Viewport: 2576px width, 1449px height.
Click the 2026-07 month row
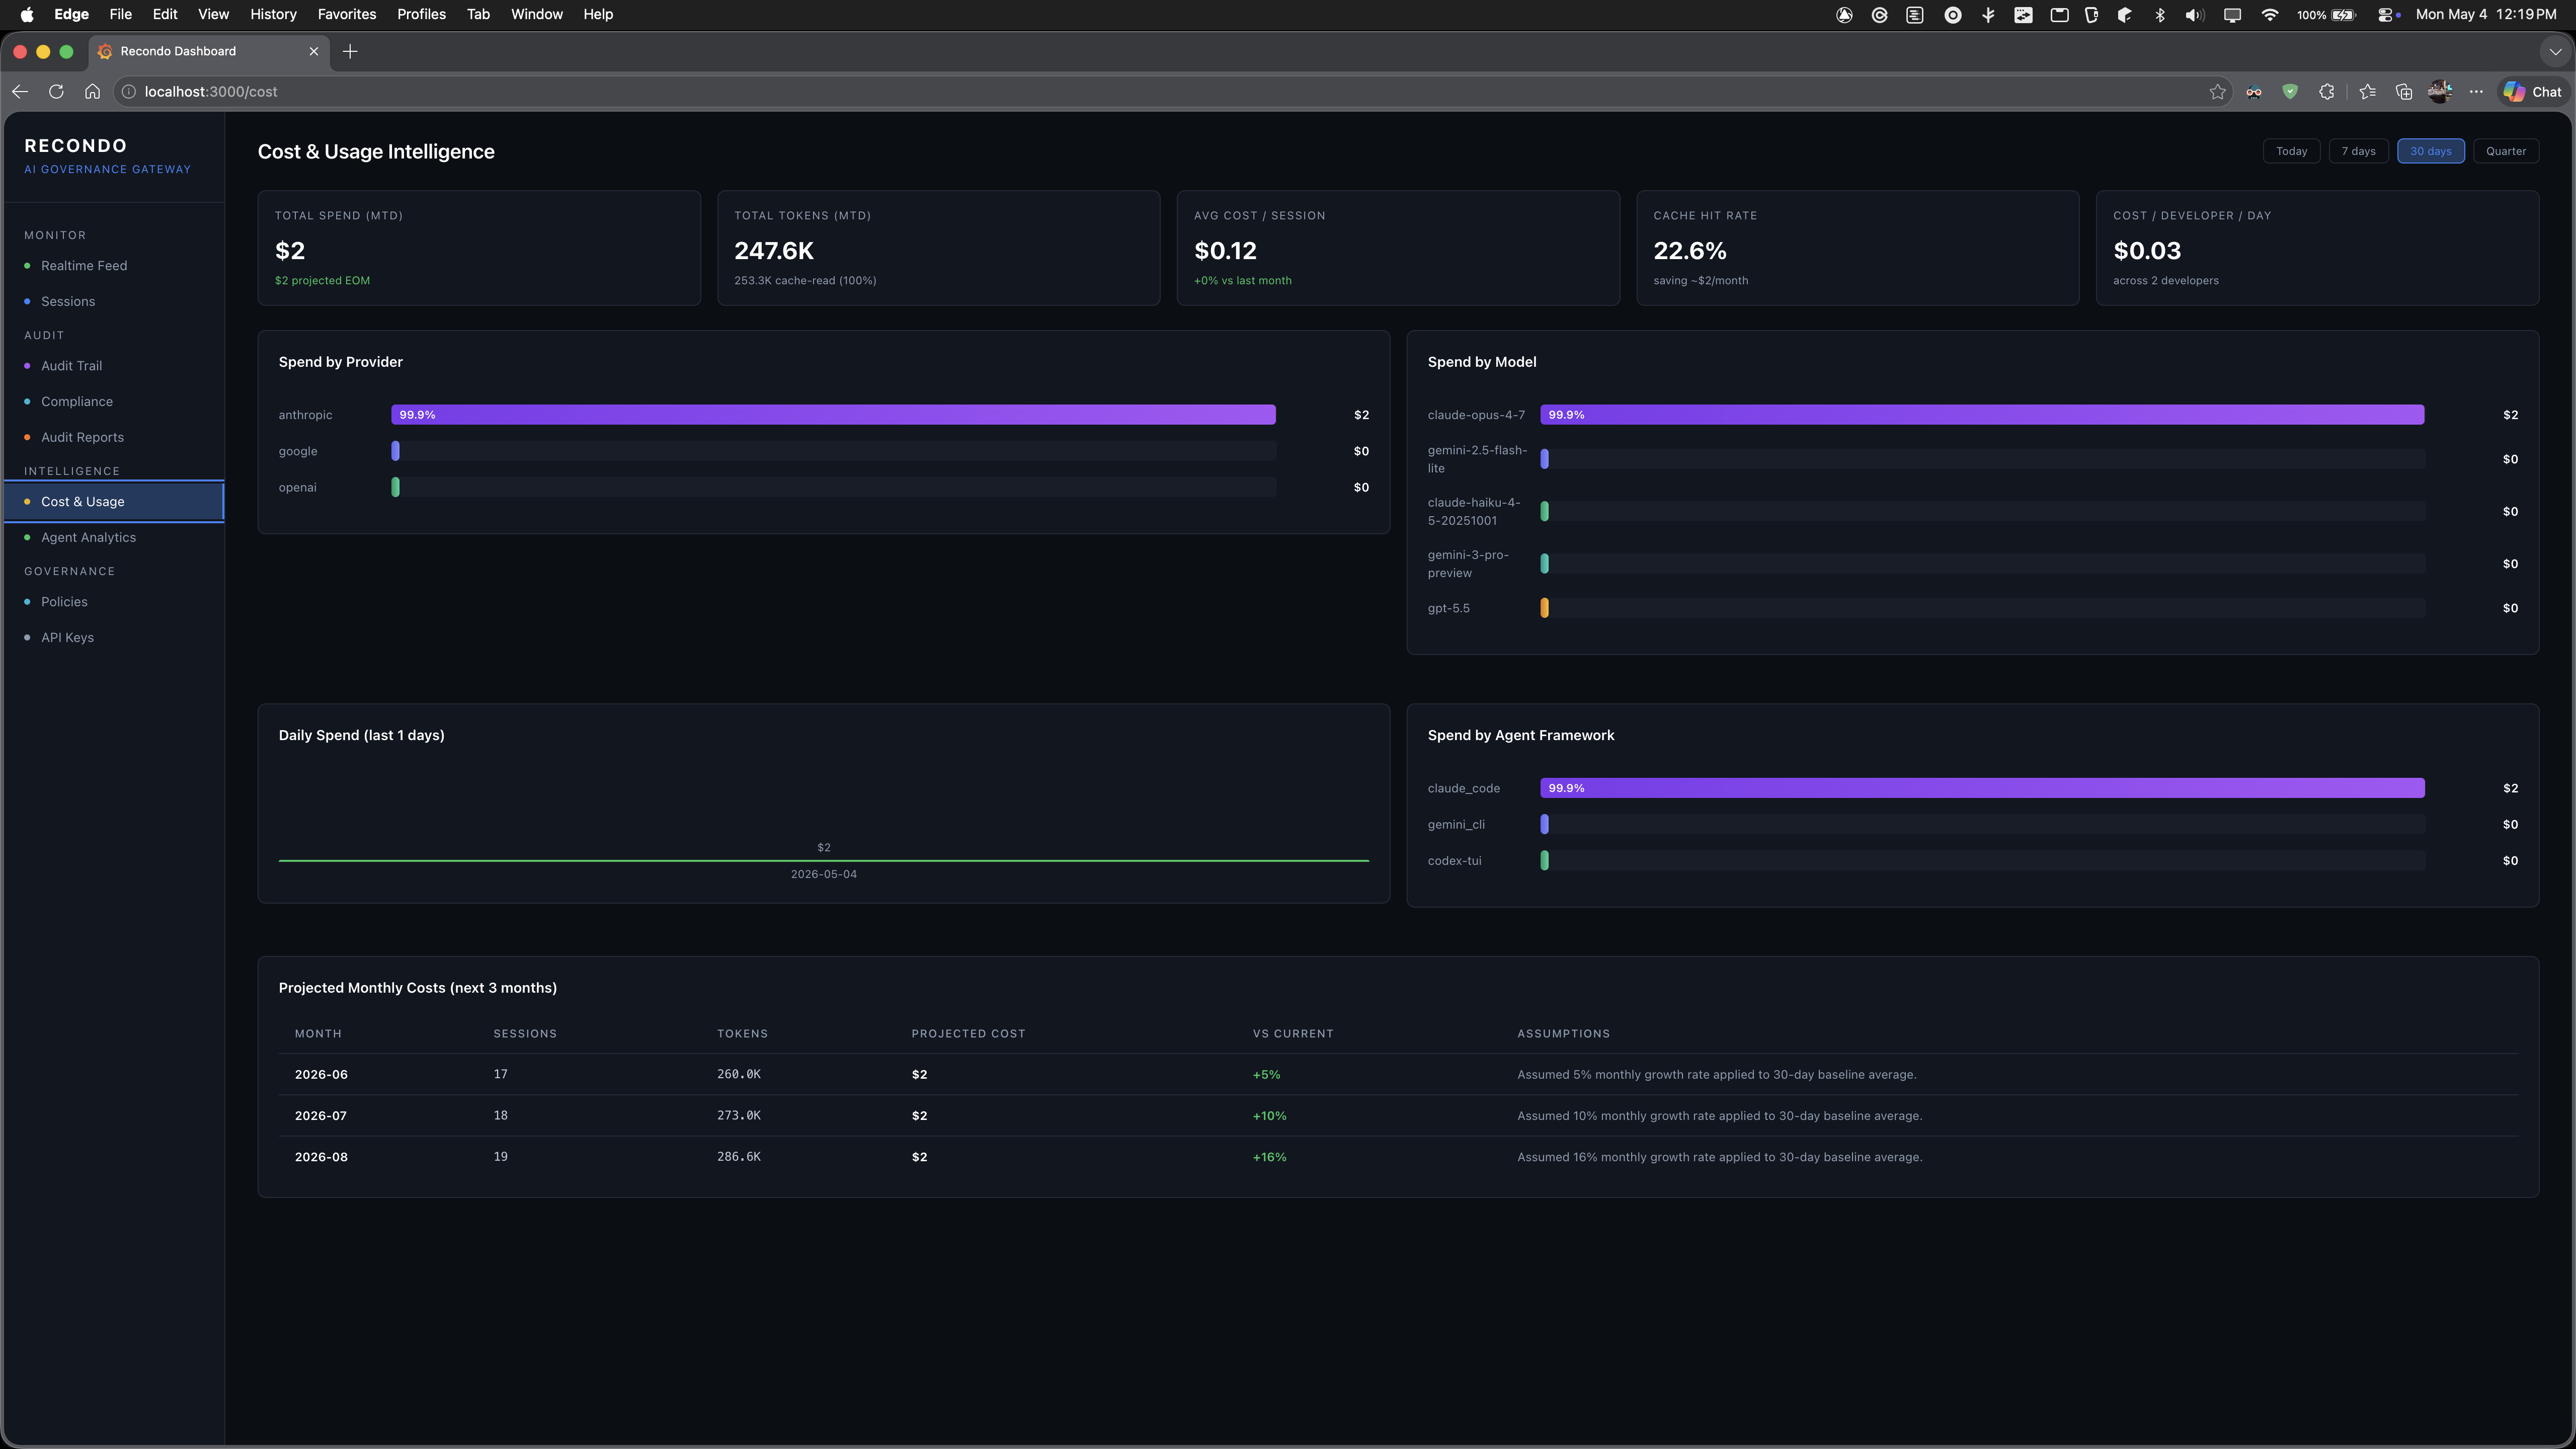point(1398,1116)
